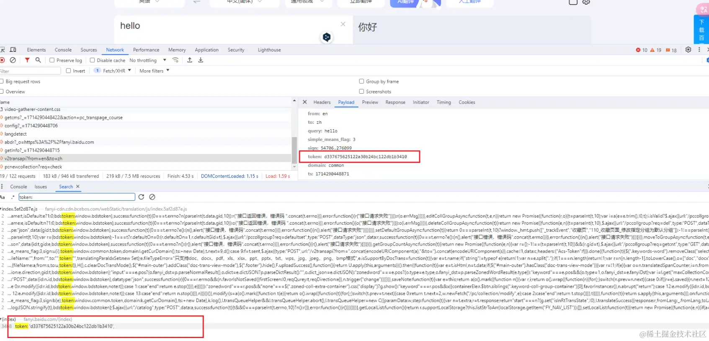Select the langdetect request row
The height and width of the screenshot is (341, 709).
[146, 134]
